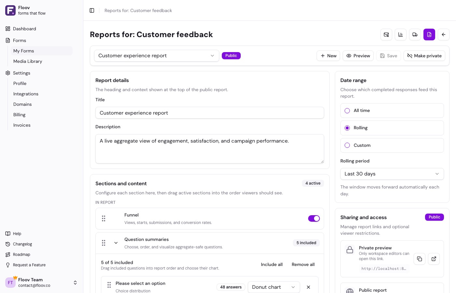Click the Forms document icon
The image size is (456, 293).
click(8, 40)
